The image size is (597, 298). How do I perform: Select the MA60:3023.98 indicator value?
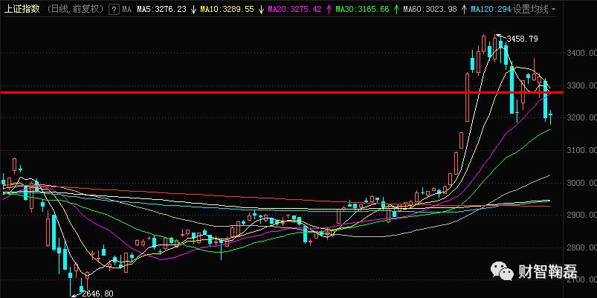(x=430, y=10)
